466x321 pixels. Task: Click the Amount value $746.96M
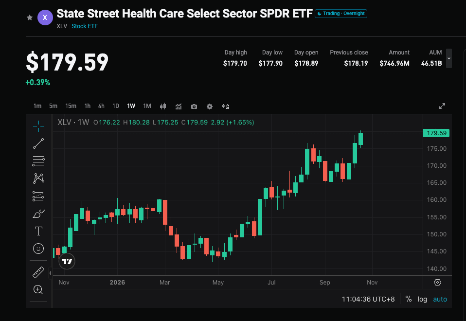[394, 63]
